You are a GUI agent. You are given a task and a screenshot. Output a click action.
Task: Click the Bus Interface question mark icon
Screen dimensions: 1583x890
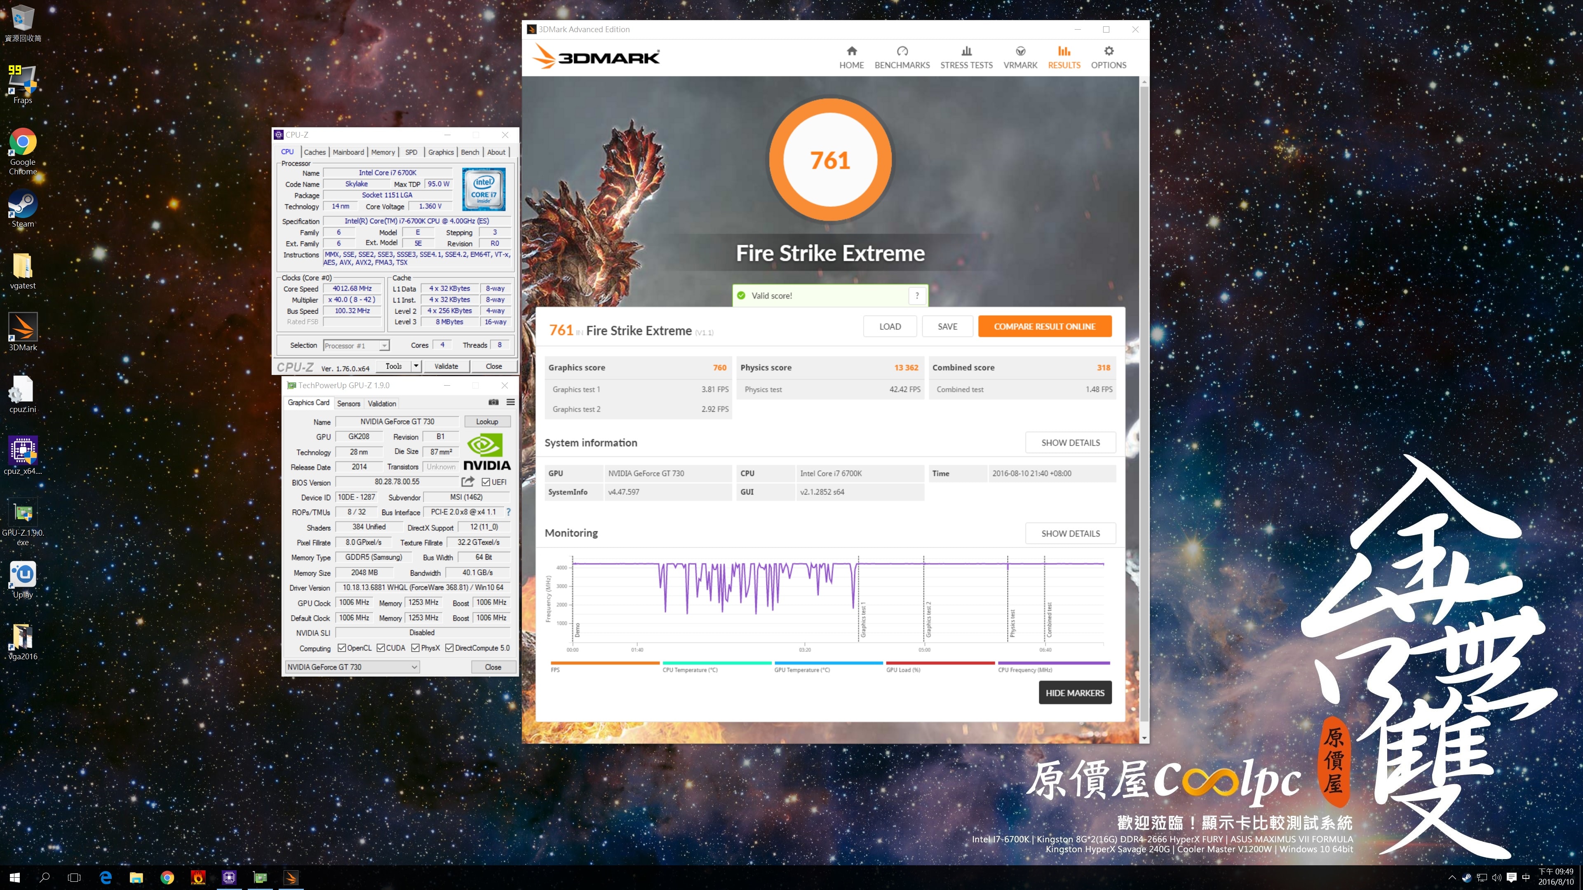[x=508, y=512]
